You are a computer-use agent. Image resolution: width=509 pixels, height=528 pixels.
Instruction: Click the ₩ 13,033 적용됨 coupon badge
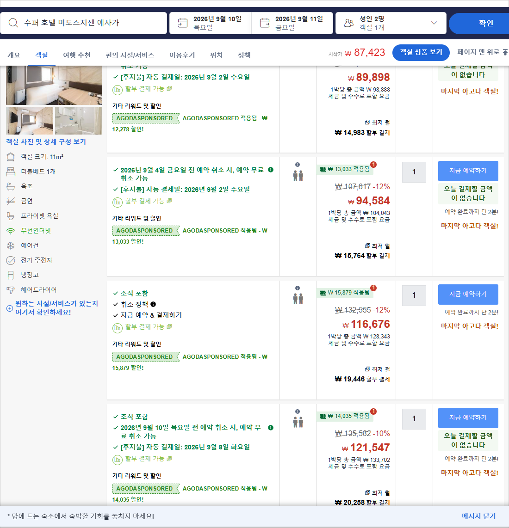point(345,169)
